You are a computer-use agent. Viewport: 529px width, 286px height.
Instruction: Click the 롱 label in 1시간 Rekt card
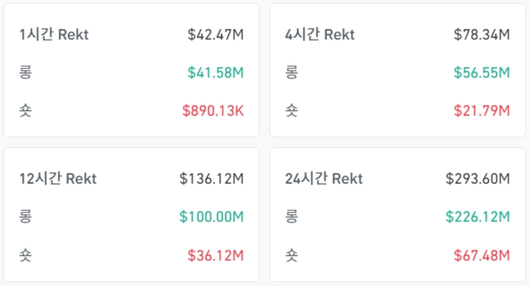click(26, 73)
